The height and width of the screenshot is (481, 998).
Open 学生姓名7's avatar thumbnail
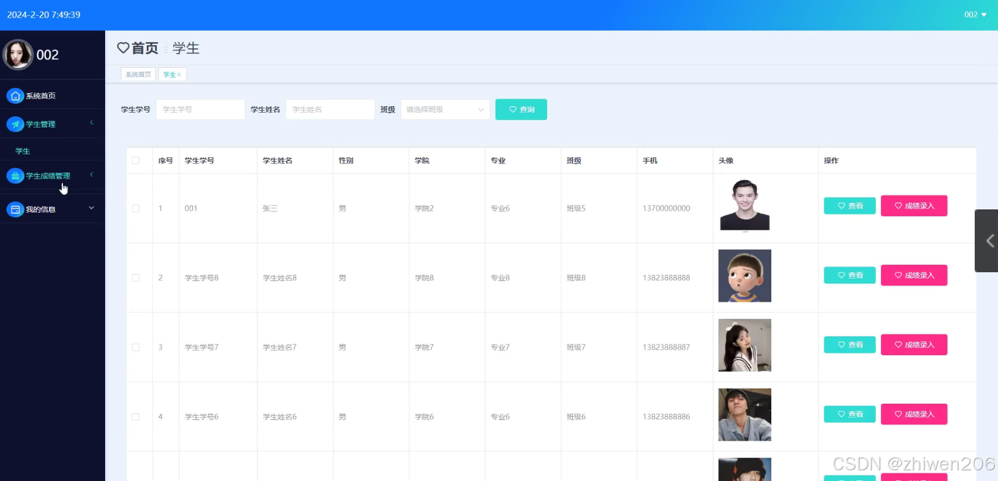(x=745, y=345)
